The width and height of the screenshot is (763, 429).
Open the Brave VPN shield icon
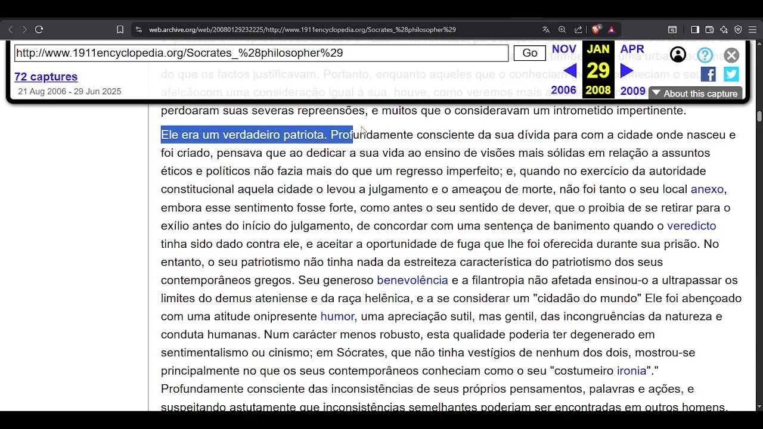pos(738,29)
